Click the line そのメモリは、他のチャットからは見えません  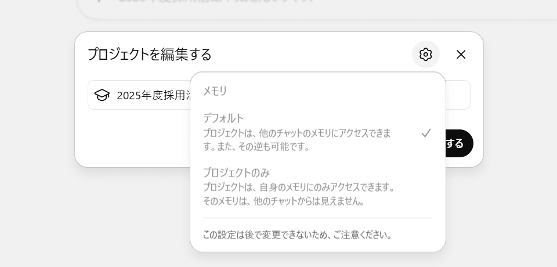[x=284, y=201]
